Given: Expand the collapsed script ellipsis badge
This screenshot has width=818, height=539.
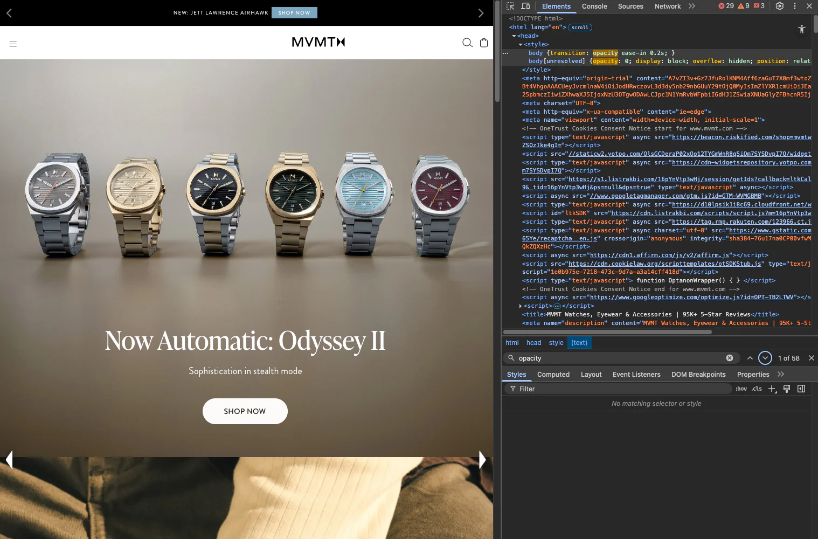Looking at the screenshot, I should [x=557, y=306].
